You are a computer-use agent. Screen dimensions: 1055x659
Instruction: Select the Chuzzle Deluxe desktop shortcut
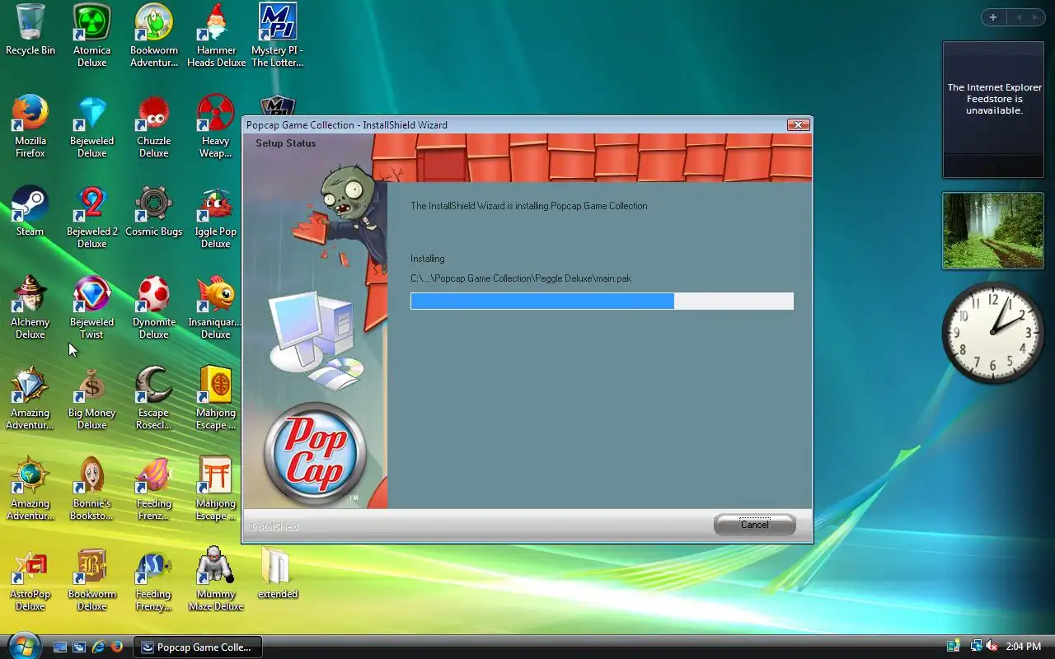(154, 126)
